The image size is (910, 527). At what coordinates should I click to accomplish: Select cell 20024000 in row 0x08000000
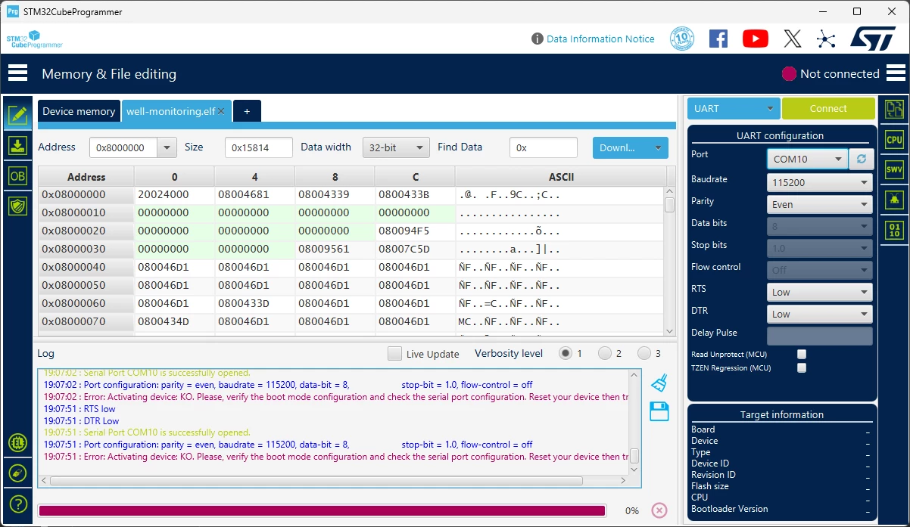174,194
